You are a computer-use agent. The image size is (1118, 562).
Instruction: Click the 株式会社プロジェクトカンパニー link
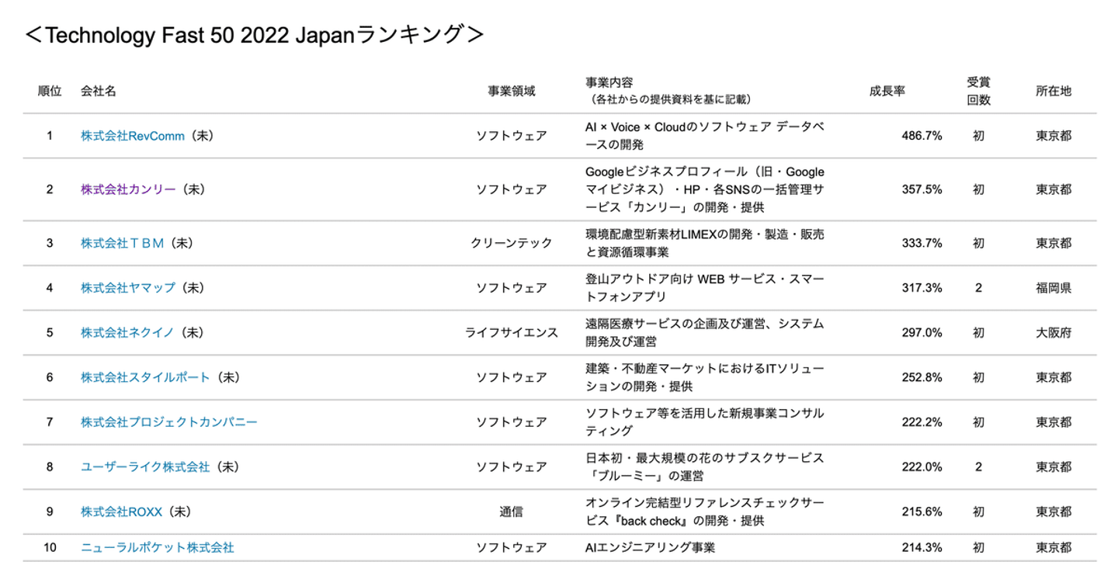168,422
